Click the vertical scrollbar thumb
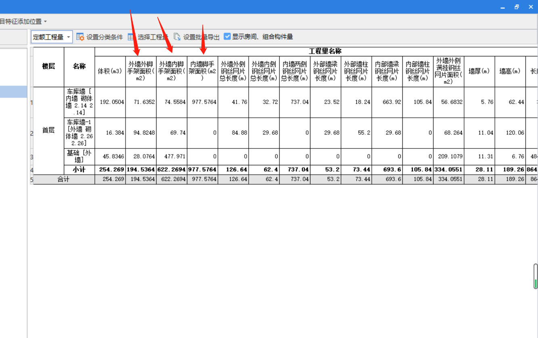538x338 pixels. (536, 276)
